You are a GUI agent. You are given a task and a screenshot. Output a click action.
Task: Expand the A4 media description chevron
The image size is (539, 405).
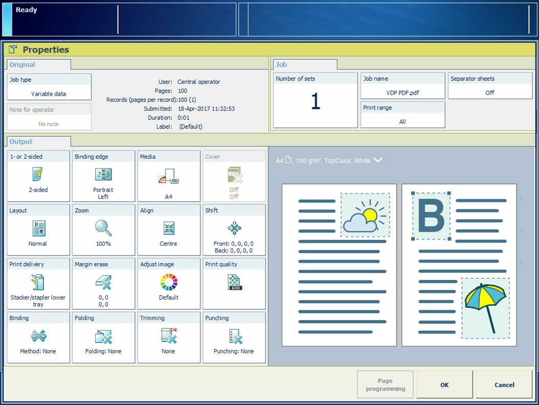click(378, 160)
